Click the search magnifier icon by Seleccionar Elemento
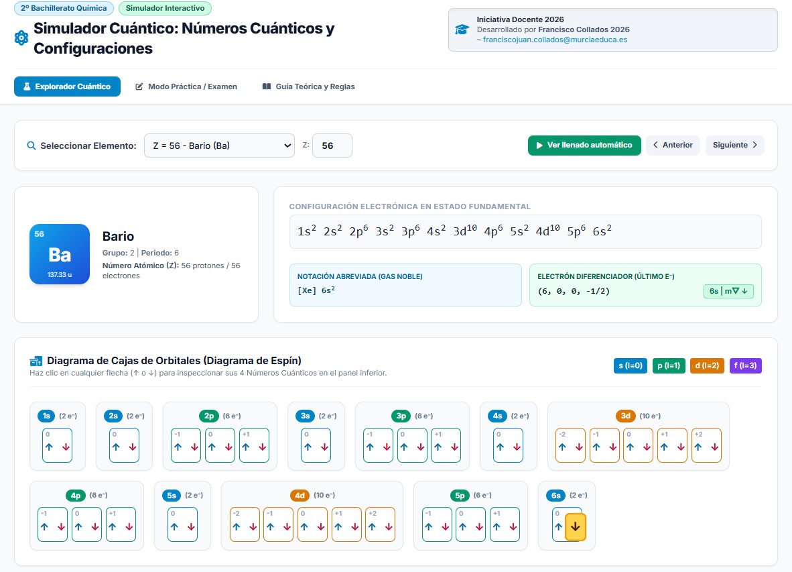792x572 pixels. click(x=31, y=146)
